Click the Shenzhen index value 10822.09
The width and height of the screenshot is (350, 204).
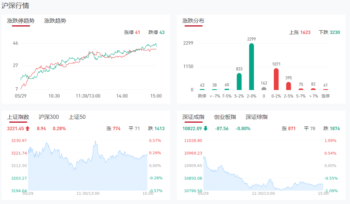pyautogui.click(x=192, y=128)
